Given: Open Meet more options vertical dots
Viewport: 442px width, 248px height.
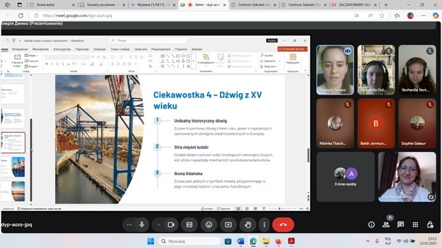Looking at the screenshot, I should pos(264,225).
